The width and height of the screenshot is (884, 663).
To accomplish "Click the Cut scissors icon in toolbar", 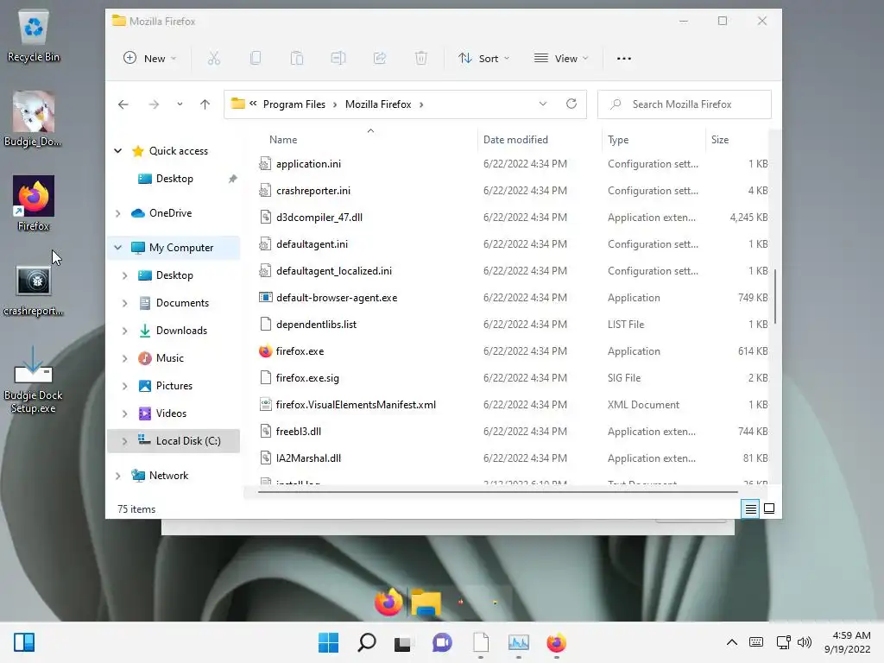I will click(214, 58).
